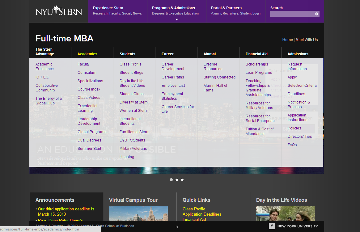This screenshot has height=232, width=360.
Task: Select the first carousel slide dot
Action: (171, 180)
